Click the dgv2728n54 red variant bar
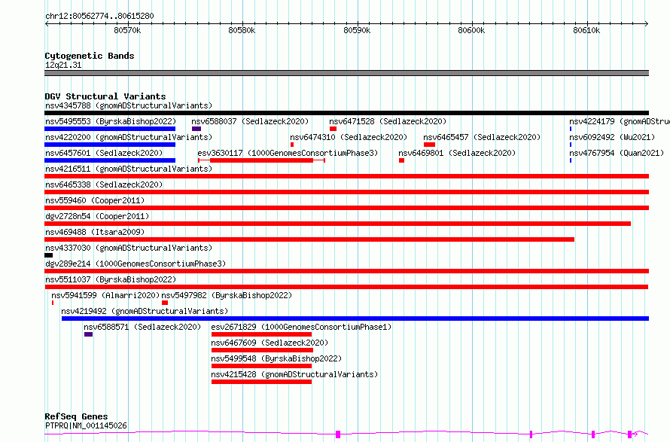This screenshot has width=670, height=442. click(x=337, y=224)
